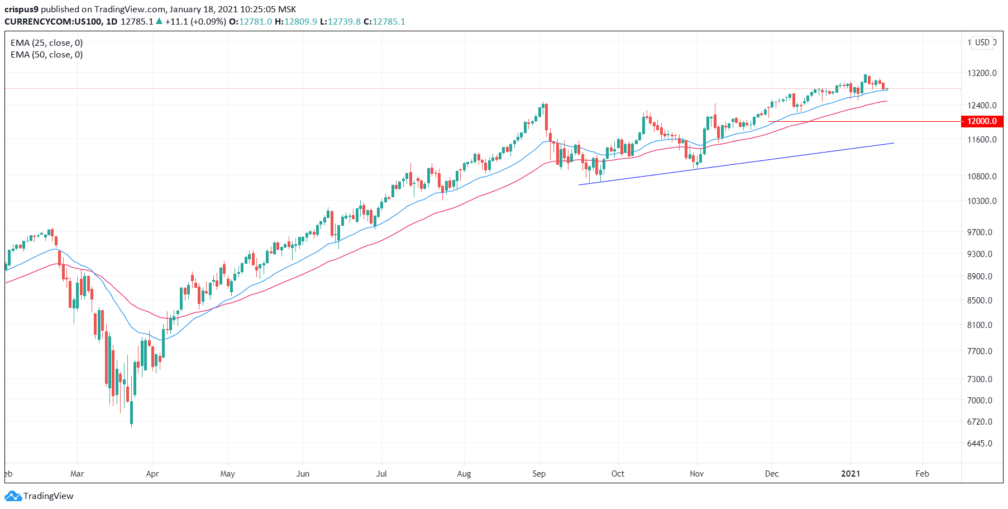Click the 12400.0 price axis label

[982, 106]
